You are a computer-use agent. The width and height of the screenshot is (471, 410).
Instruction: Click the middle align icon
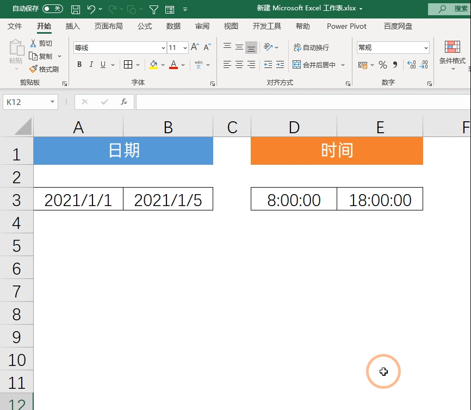click(239, 47)
